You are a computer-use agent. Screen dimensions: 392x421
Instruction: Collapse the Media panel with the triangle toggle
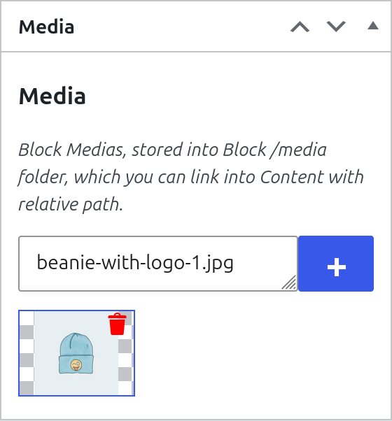point(373,26)
